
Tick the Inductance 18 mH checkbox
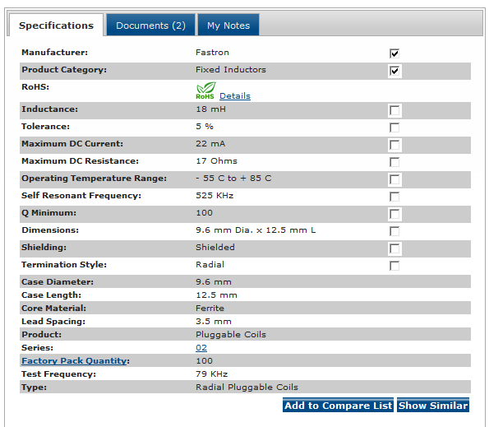point(394,110)
